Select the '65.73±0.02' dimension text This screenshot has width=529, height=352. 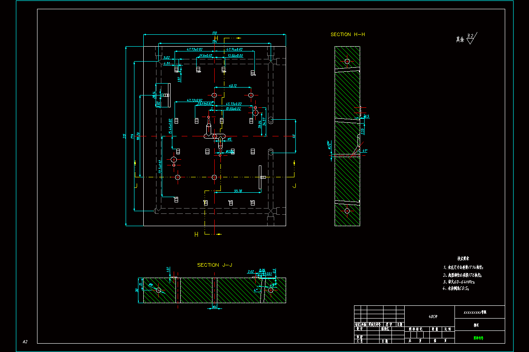click(x=234, y=104)
